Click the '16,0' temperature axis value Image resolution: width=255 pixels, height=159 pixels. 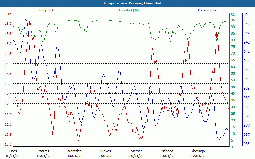click(x=8, y=24)
